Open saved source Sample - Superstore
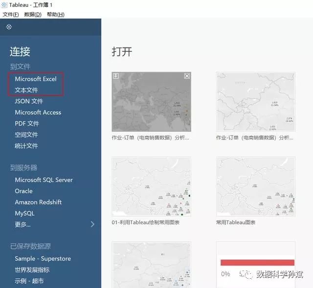 pos(43,259)
